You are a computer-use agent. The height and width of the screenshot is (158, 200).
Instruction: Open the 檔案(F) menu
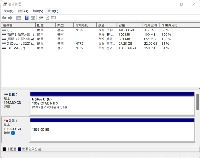pyautogui.click(x=9, y=11)
